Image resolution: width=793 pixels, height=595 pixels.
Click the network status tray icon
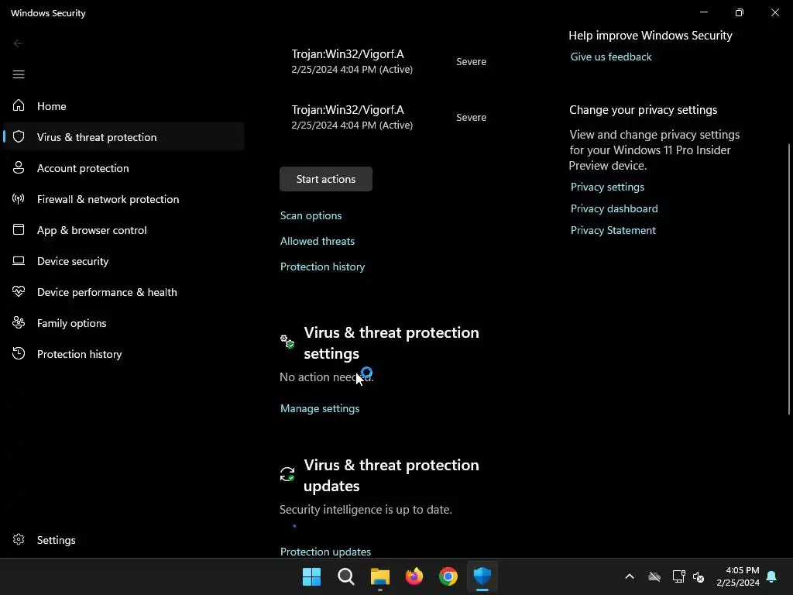(678, 576)
